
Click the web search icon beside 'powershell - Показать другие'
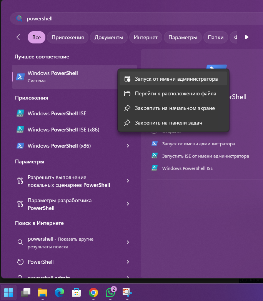point(20,242)
